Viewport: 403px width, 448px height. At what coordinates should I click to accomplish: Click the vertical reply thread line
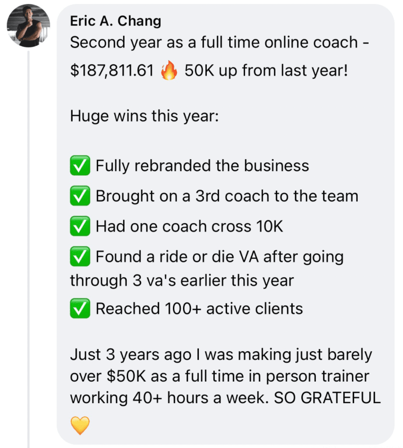[29, 246]
